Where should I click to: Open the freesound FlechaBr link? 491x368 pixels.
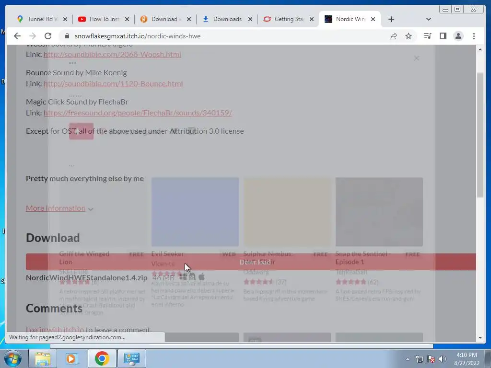(138, 113)
